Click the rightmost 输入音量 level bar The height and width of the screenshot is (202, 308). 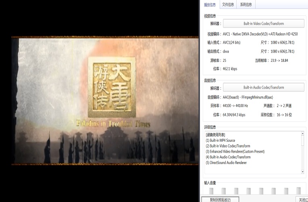point(298,191)
